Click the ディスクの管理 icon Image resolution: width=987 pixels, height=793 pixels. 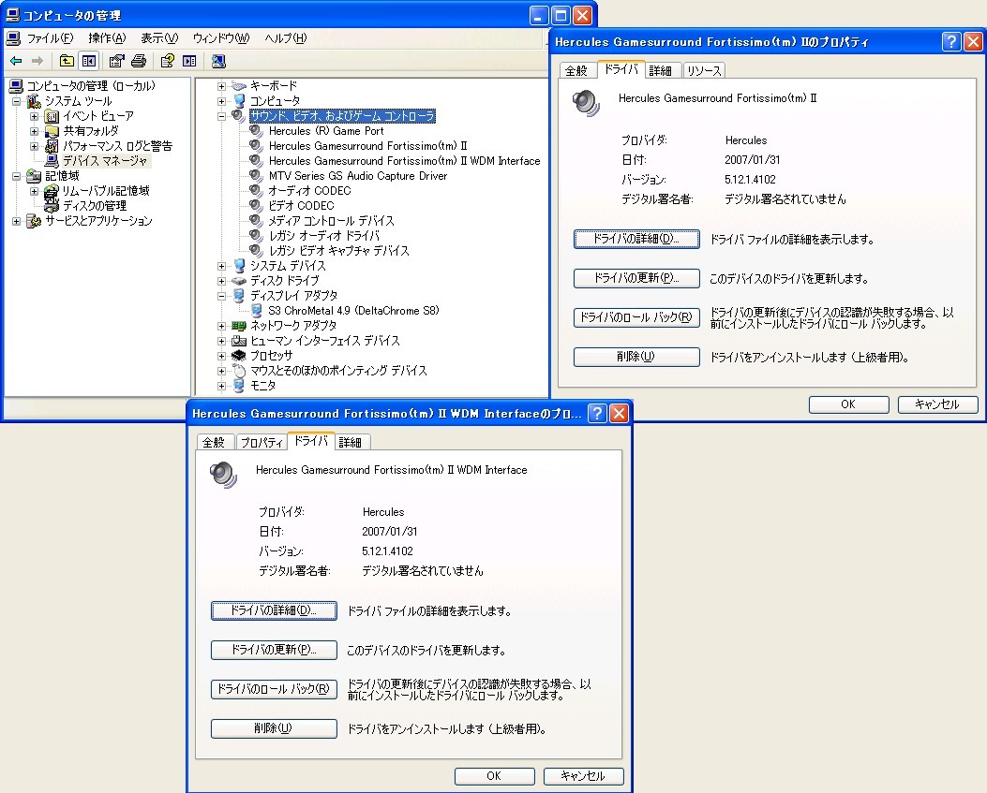pyautogui.click(x=52, y=206)
